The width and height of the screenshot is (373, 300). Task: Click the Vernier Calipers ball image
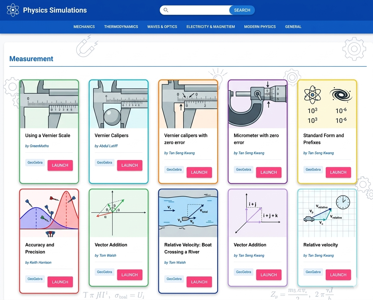(119, 104)
